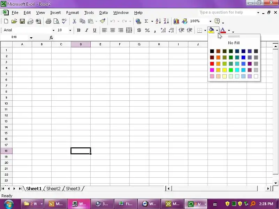
Task: Align cell text left
Action: point(104,30)
